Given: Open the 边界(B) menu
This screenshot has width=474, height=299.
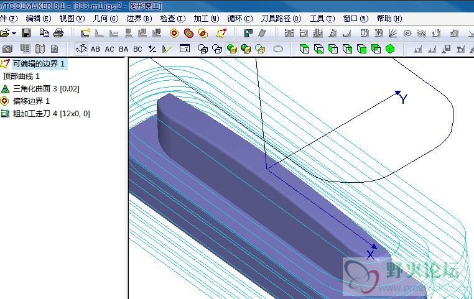Looking at the screenshot, I should [x=139, y=19].
